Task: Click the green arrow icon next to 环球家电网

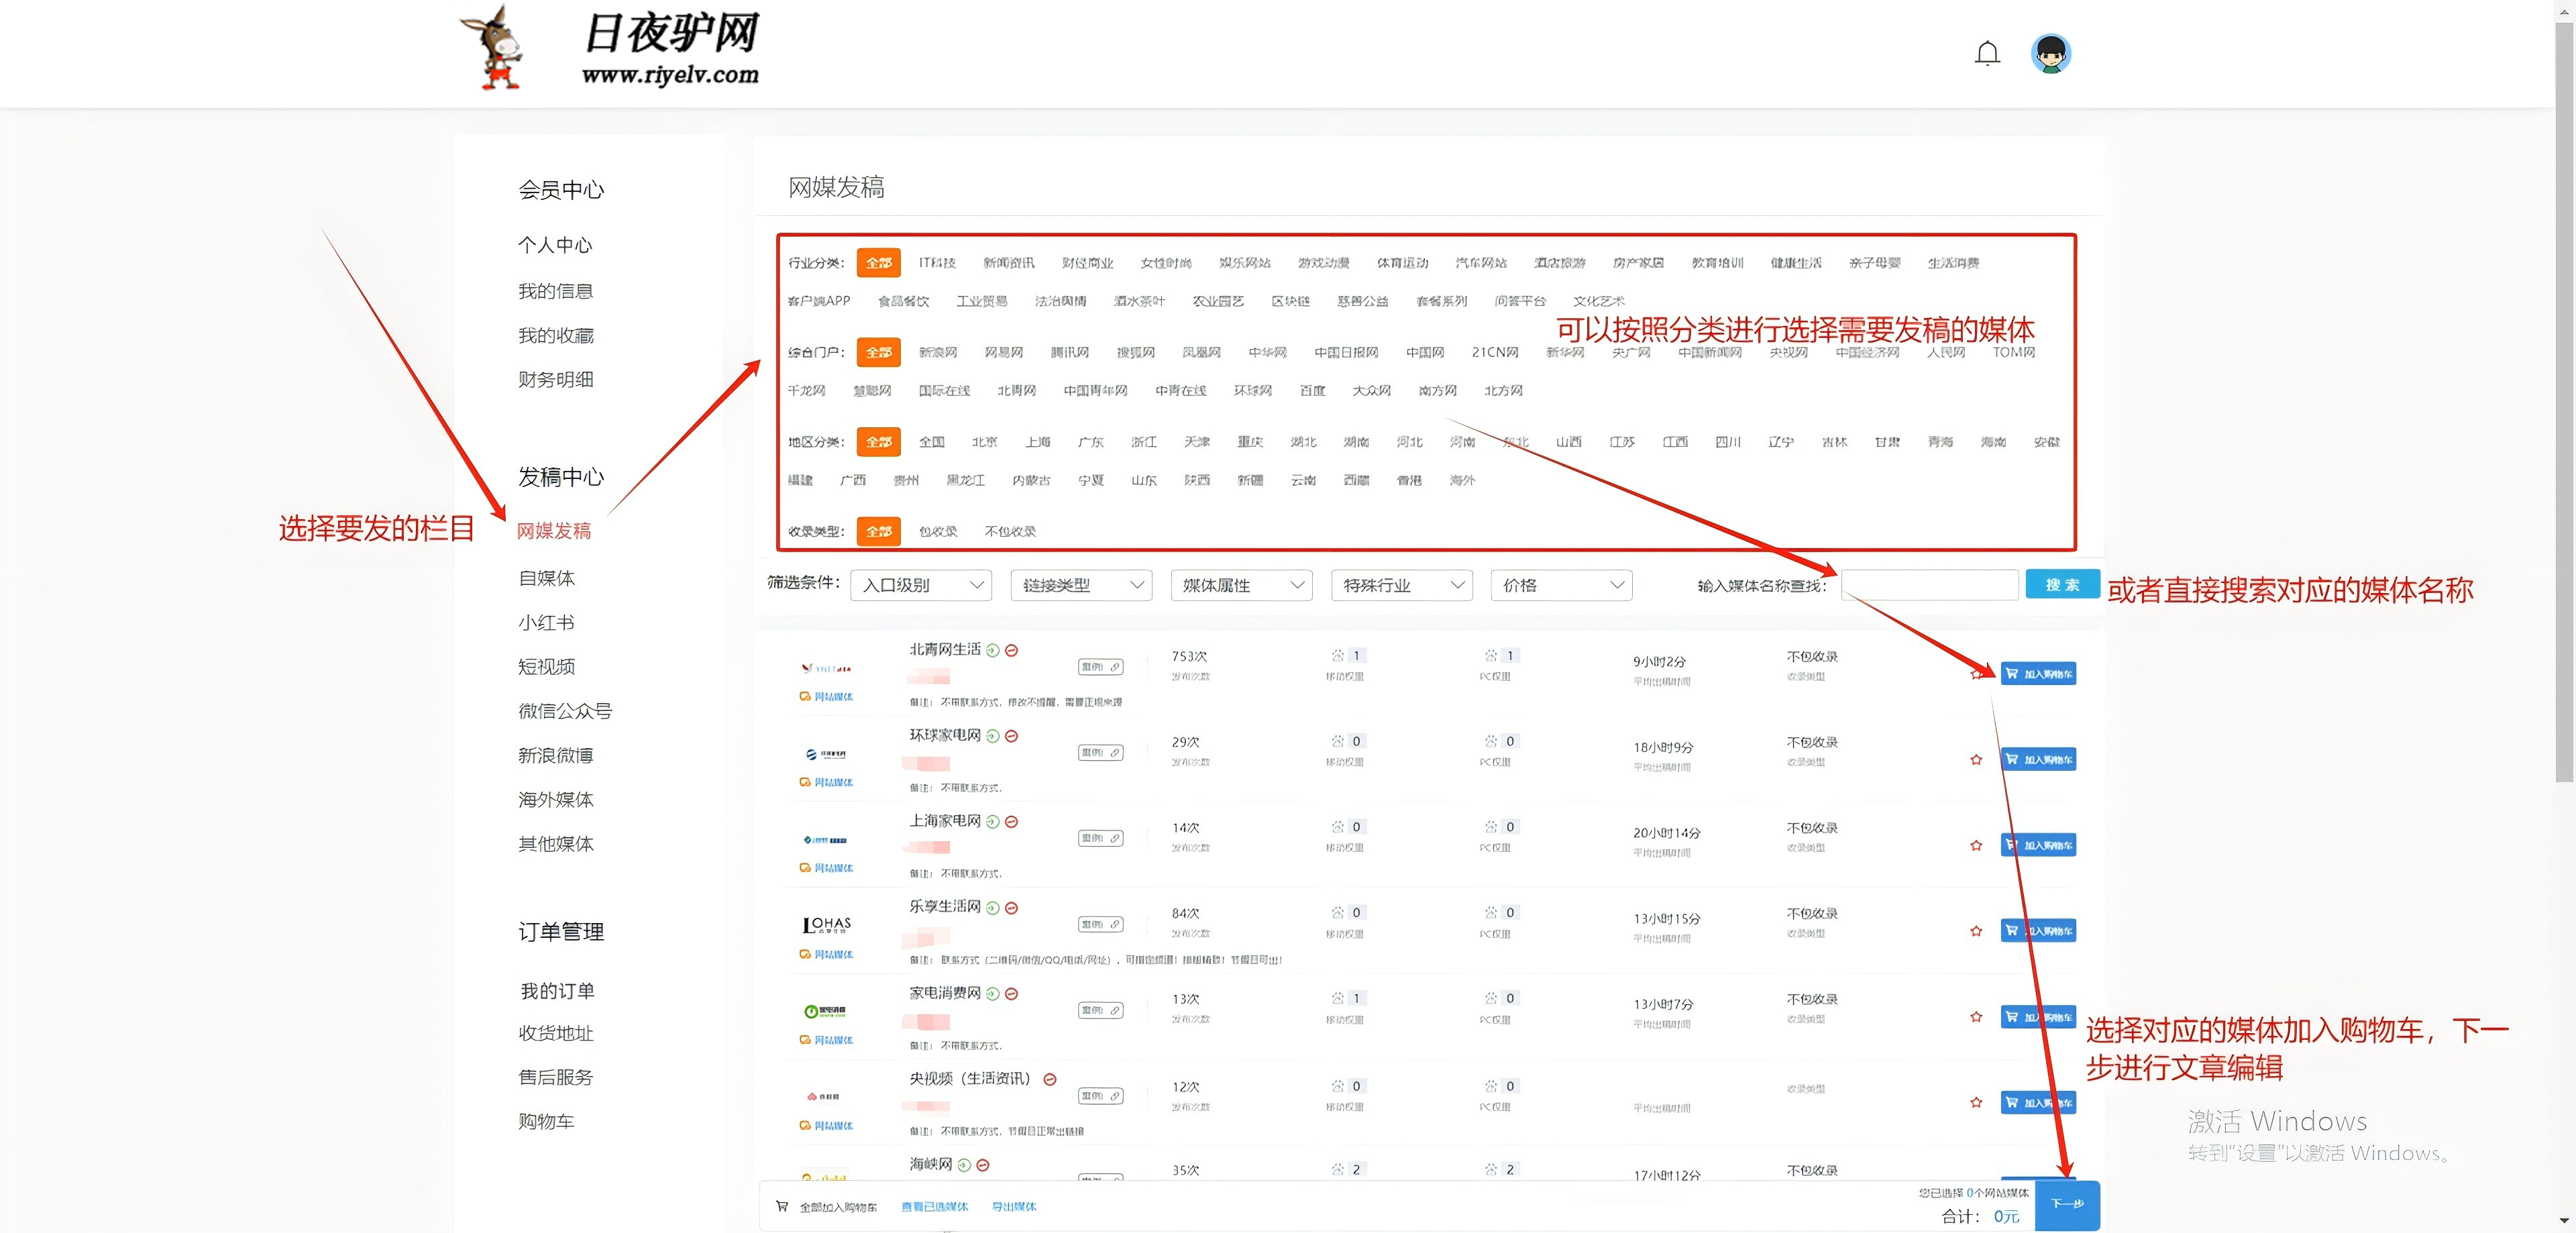Action: [993, 736]
